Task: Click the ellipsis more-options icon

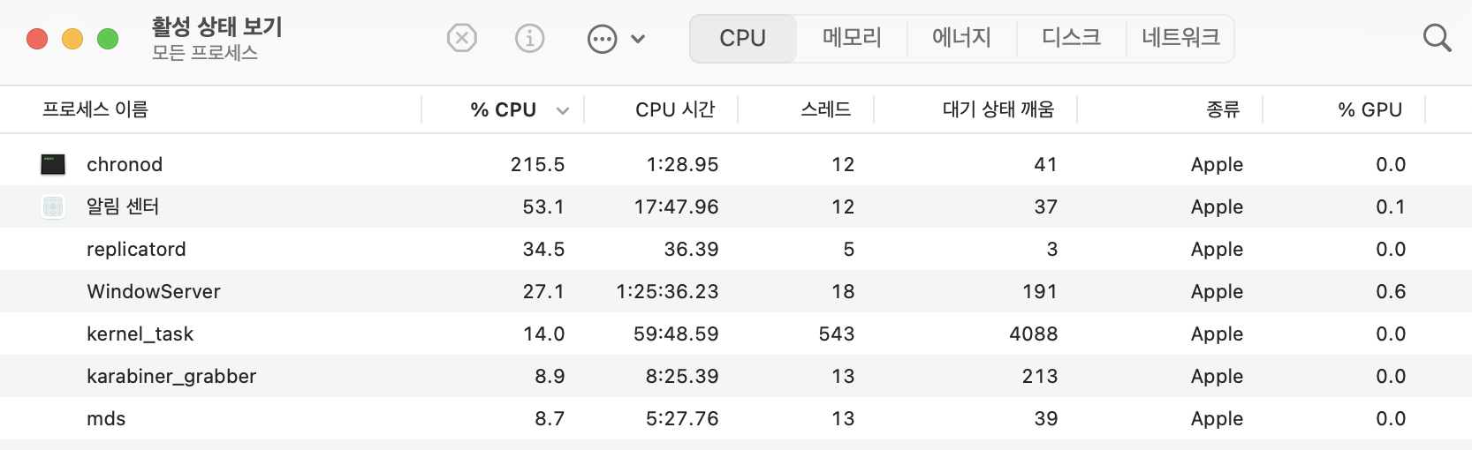Action: 602,39
